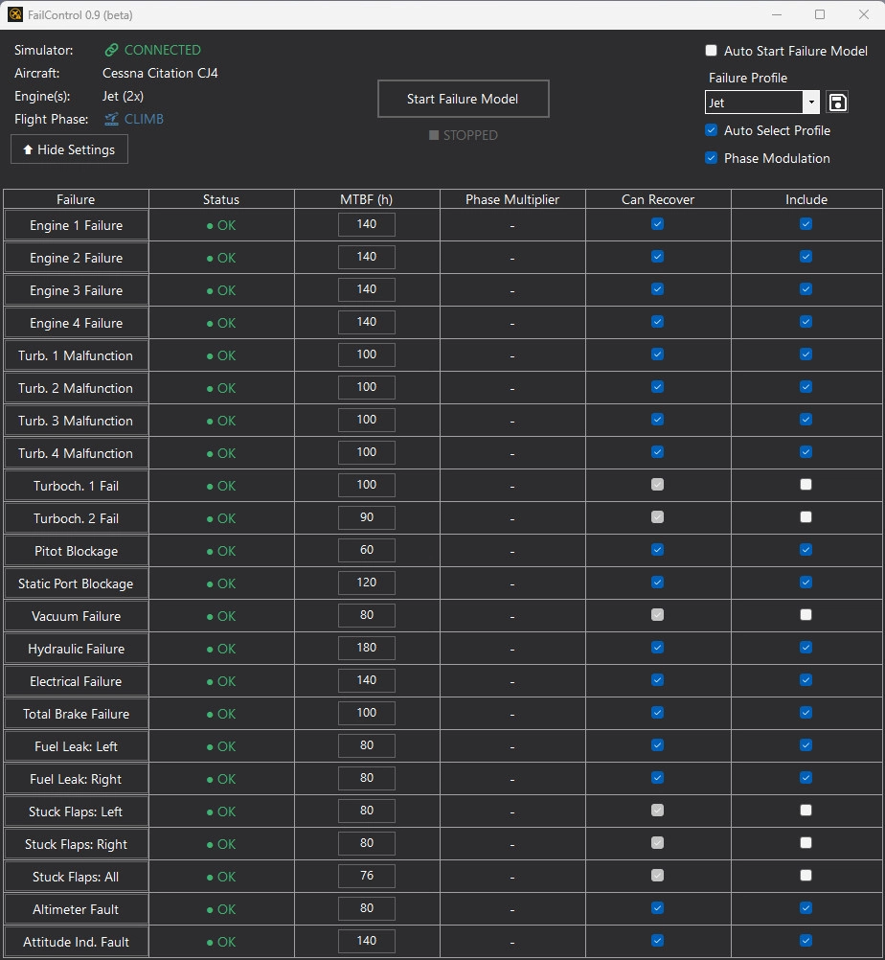885x960 pixels.
Task: Include Vacuum Failure in the model
Action: coord(806,615)
